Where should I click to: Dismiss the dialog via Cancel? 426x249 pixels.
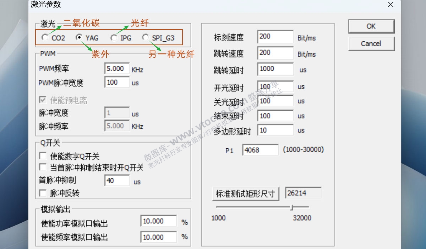pyautogui.click(x=371, y=43)
